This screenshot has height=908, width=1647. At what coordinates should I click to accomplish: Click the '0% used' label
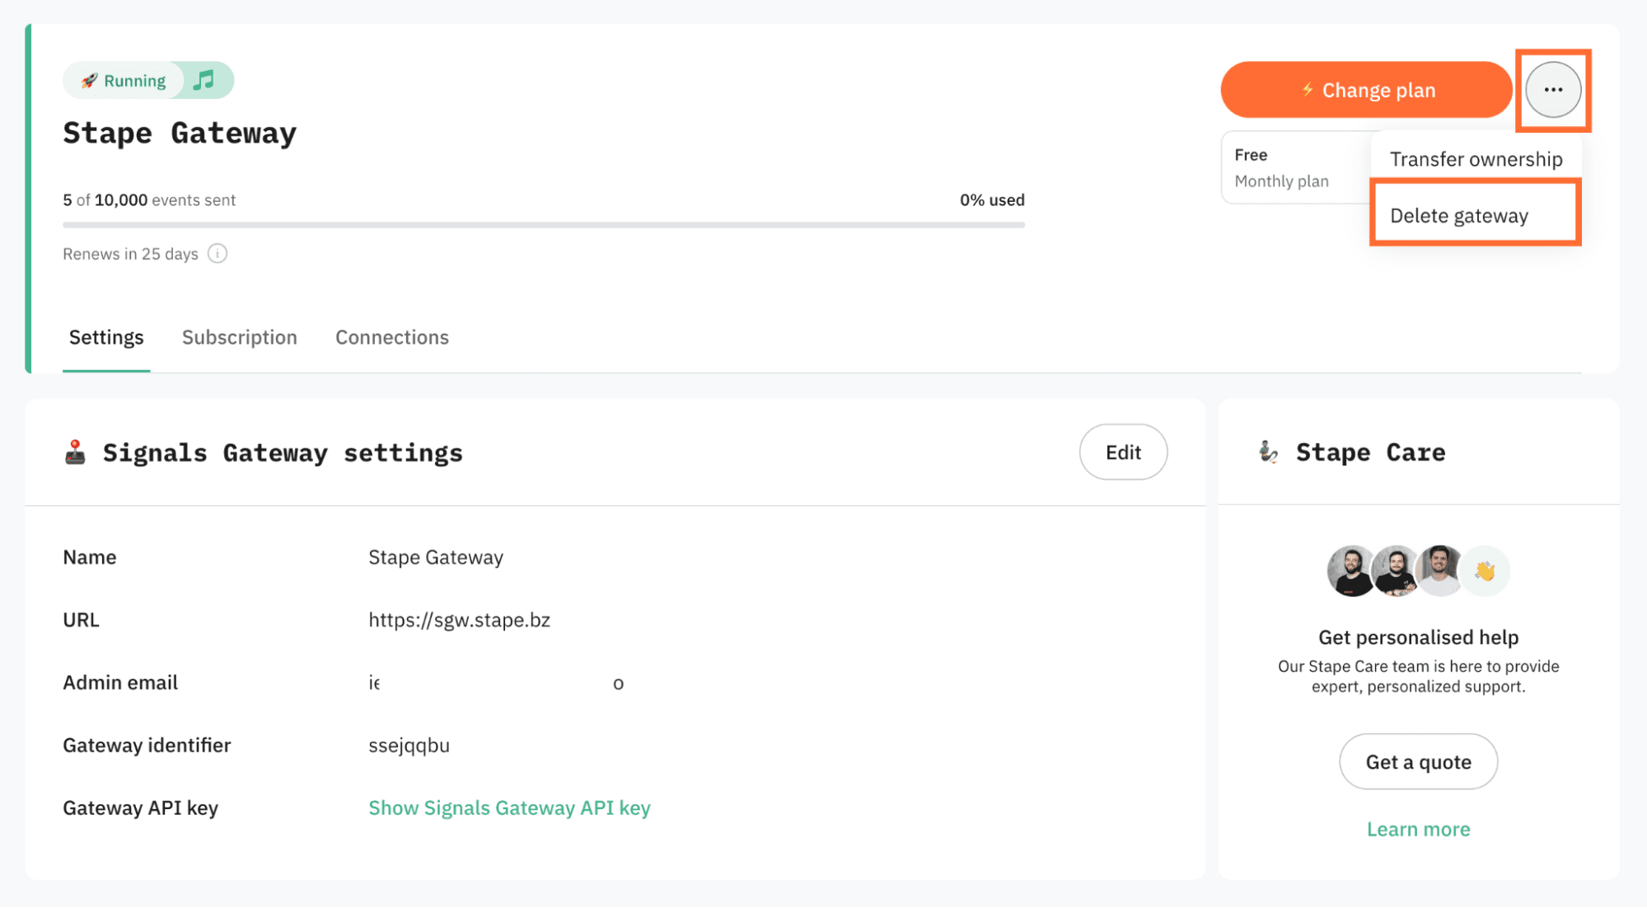[992, 200]
